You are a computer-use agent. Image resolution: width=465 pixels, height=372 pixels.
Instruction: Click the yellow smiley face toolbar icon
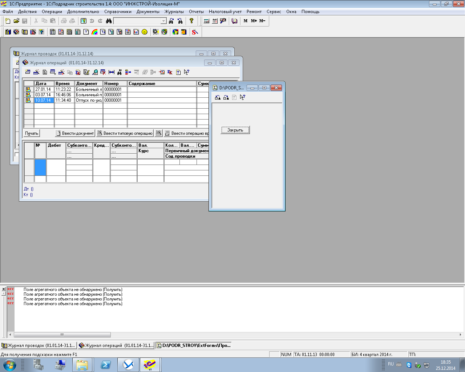pyautogui.click(x=145, y=32)
